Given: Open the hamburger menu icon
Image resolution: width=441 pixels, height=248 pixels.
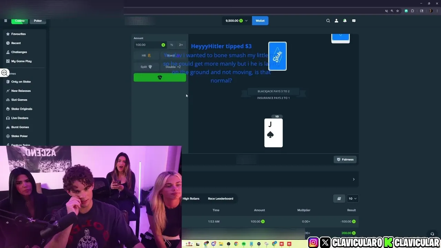Looking at the screenshot, I should coord(6,21).
